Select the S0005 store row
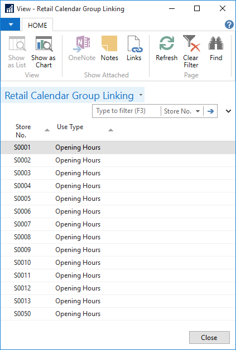The image size is (236, 350). [118, 199]
